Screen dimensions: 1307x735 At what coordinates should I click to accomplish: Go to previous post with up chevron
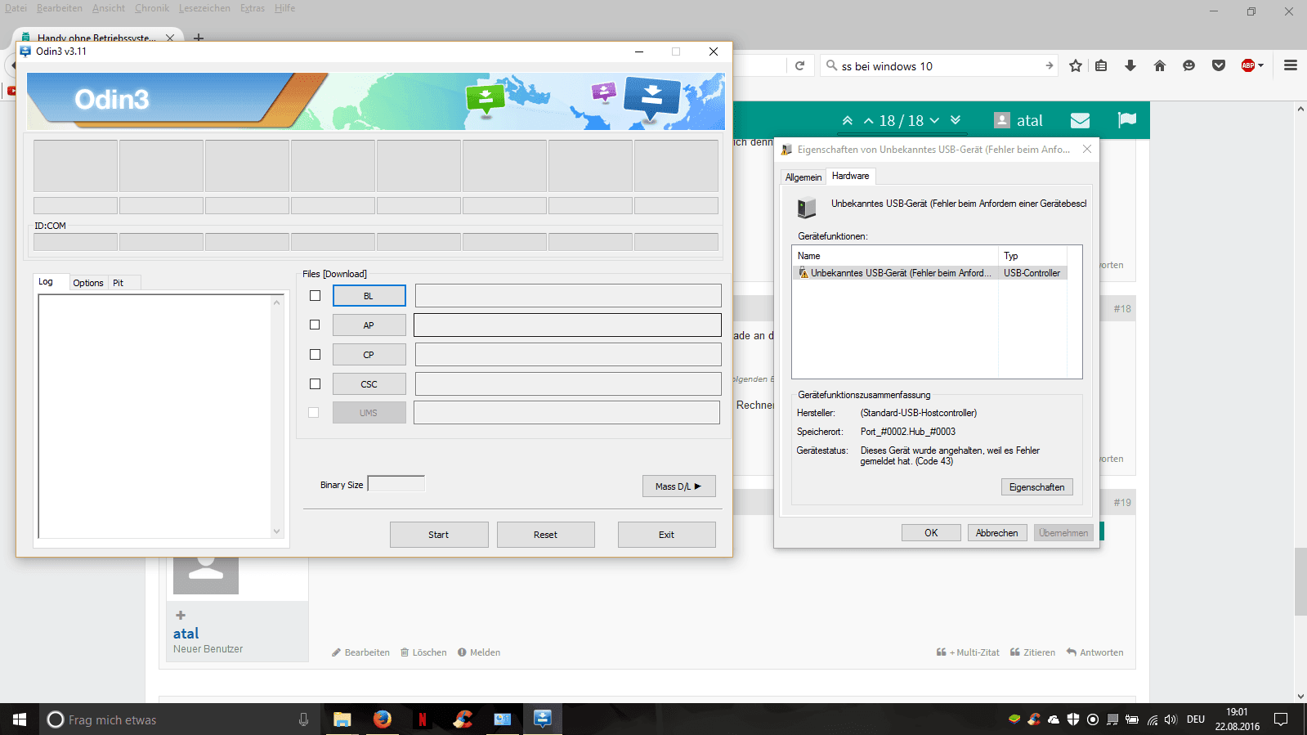[869, 121]
